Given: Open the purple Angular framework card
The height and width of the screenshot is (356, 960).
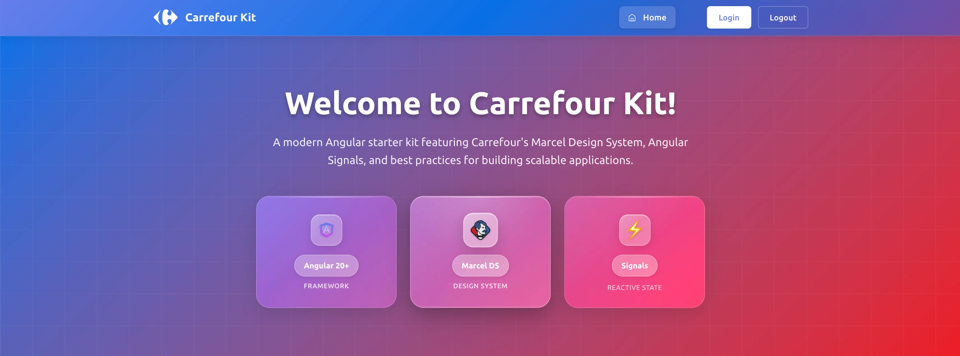Looking at the screenshot, I should pos(327,252).
